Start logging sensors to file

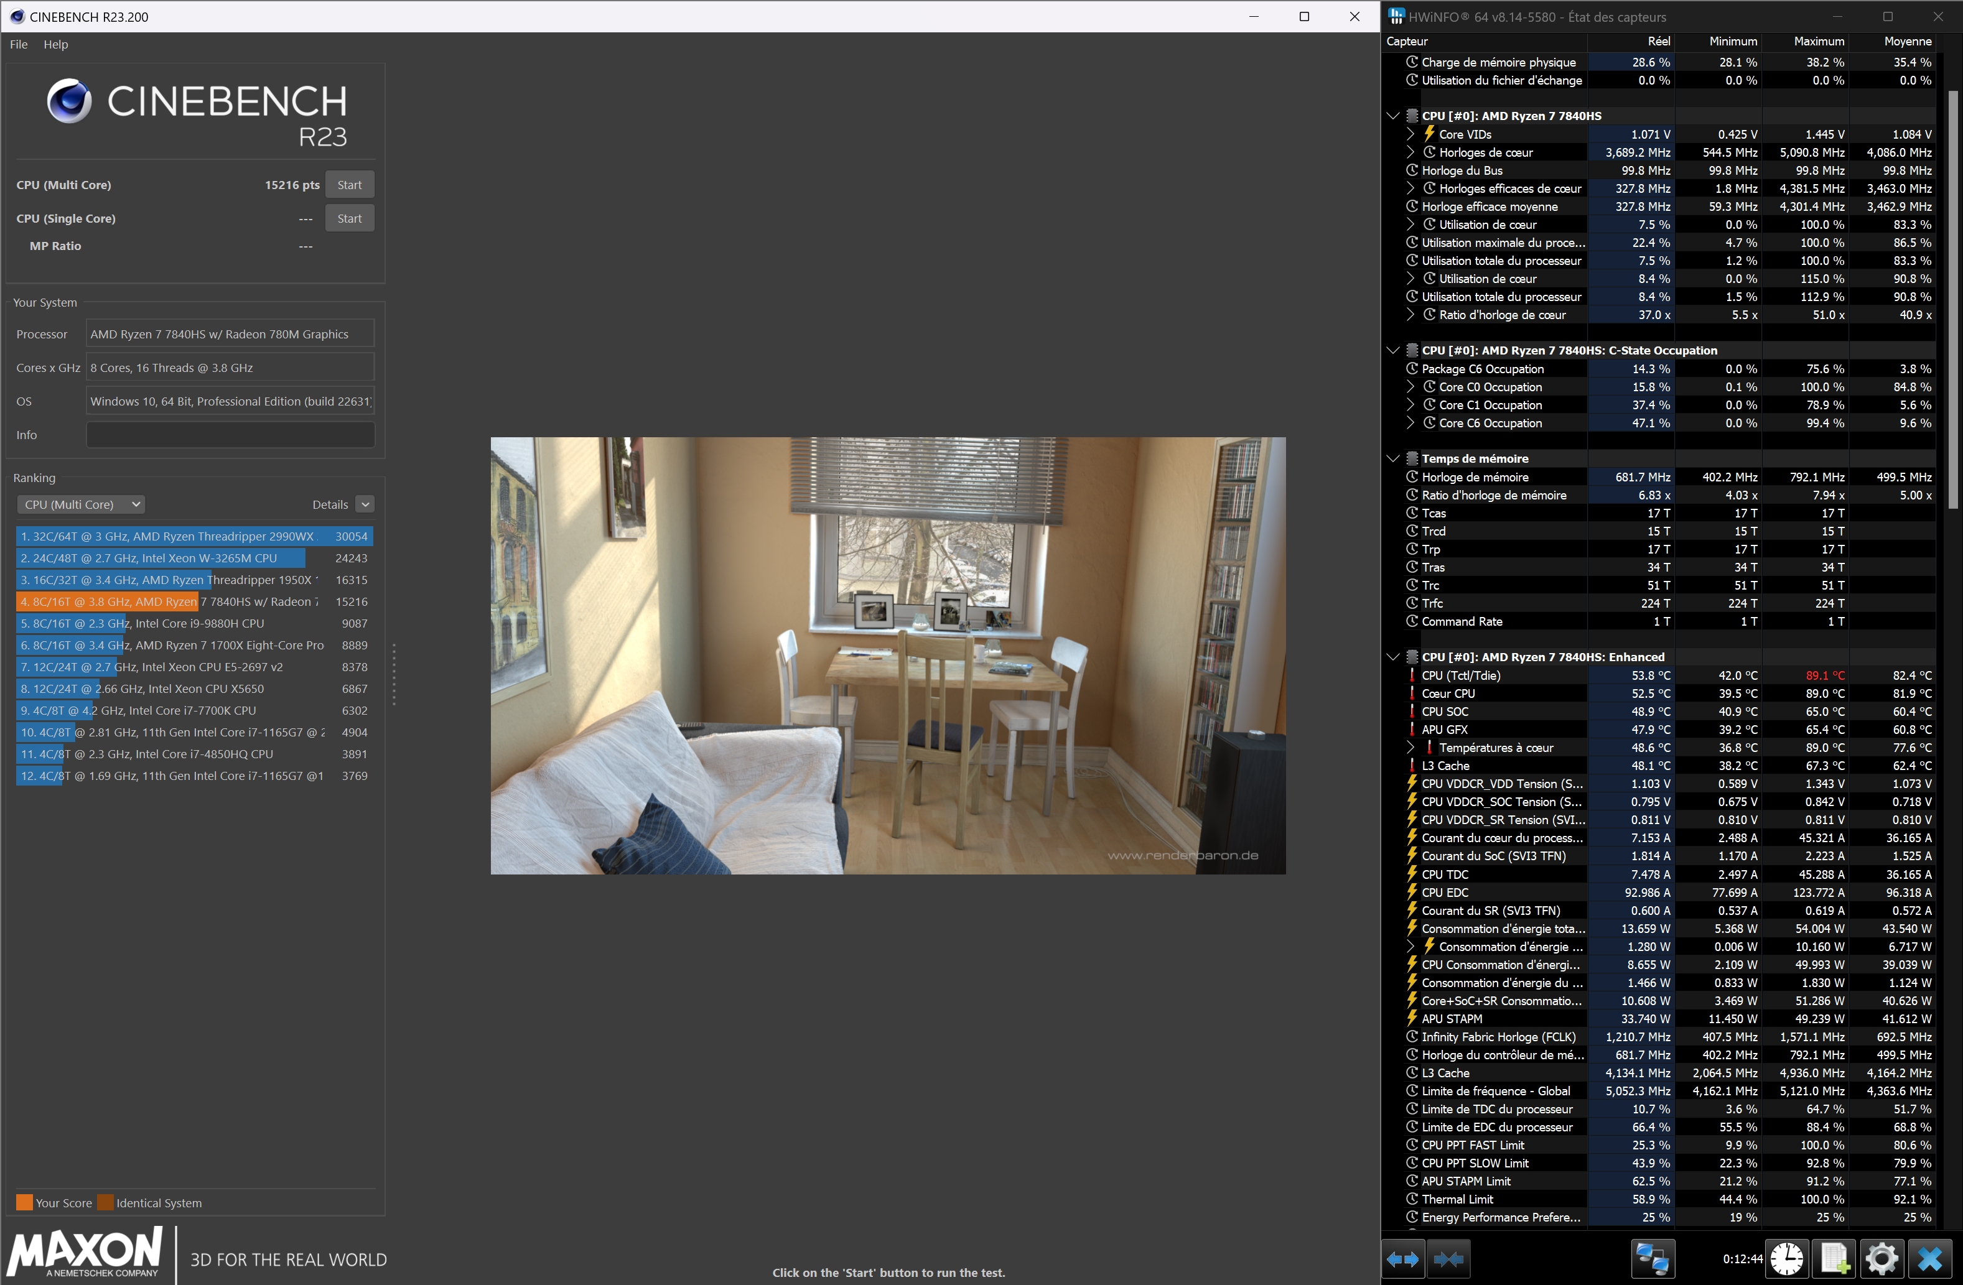pos(1834,1259)
